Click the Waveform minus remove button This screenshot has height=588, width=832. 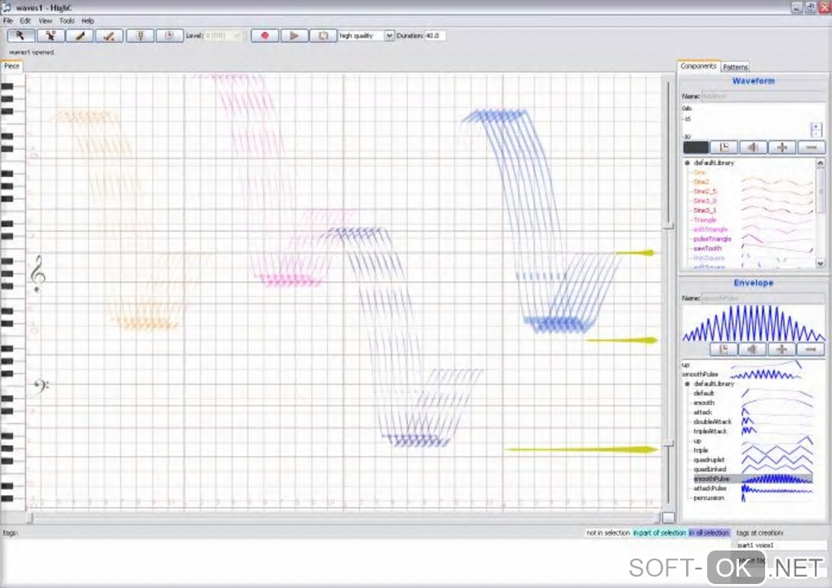(x=812, y=148)
